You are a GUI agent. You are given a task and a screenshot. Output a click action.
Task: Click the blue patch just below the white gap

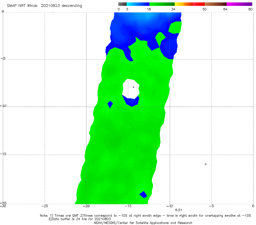[131, 101]
